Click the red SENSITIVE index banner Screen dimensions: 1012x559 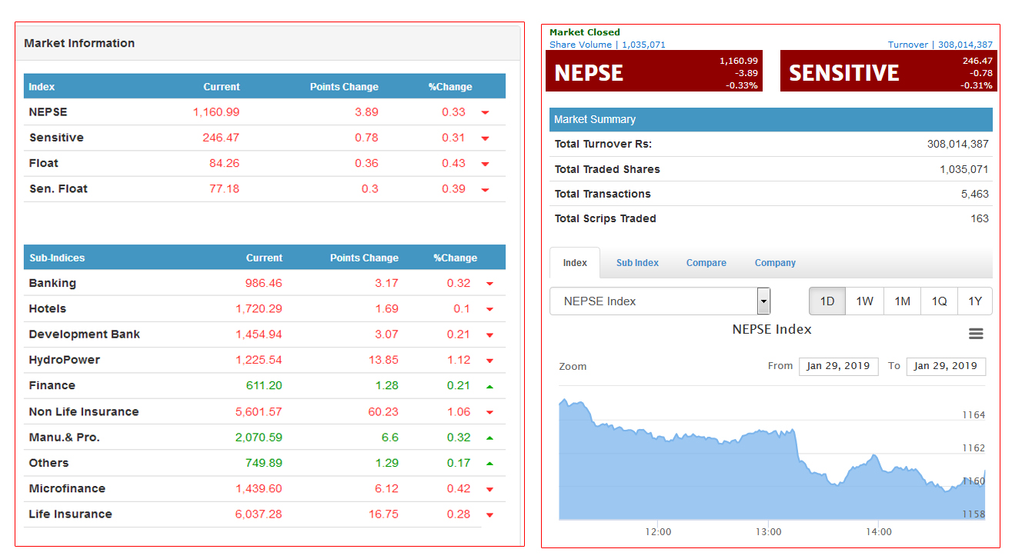[888, 72]
